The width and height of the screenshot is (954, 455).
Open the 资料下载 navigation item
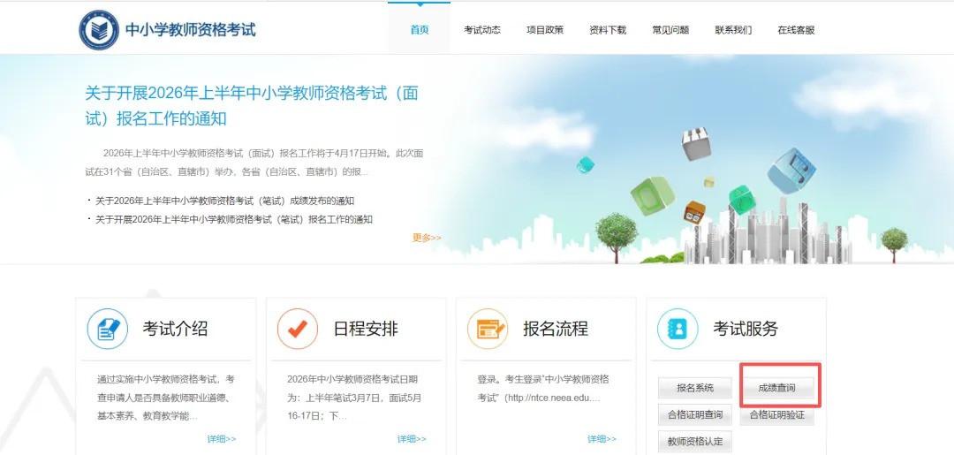click(x=608, y=30)
